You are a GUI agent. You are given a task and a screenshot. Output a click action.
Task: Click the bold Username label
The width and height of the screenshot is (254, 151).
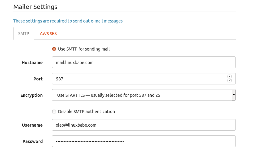coord(32,125)
